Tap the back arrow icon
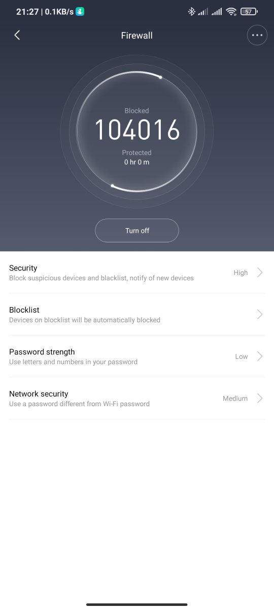Viewport: 274px width, 610px height. click(x=17, y=35)
